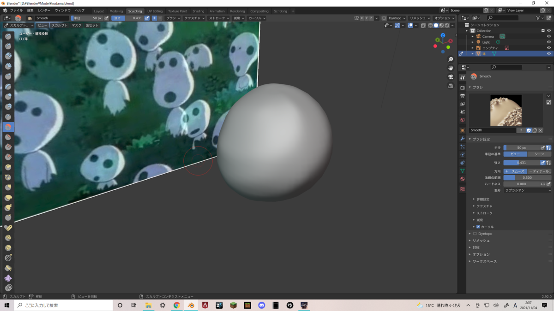This screenshot has height=311, width=554.
Task: Choose the ＋ スムーズ direction button
Action: point(515,171)
